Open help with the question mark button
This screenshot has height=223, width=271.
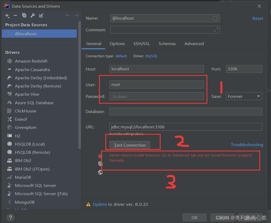click(x=11, y=217)
